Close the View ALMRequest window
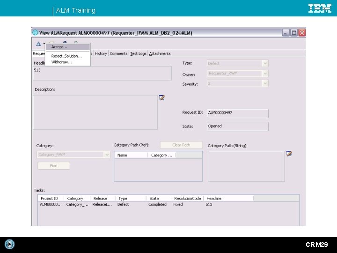This screenshot has width=337, height=253. pyautogui.click(x=302, y=33)
